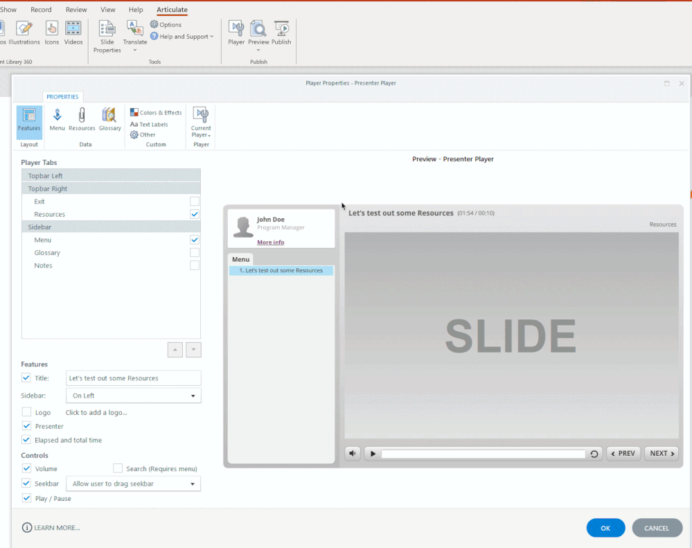Open the View ribbon tab
This screenshot has height=548, width=692.
[x=108, y=10]
